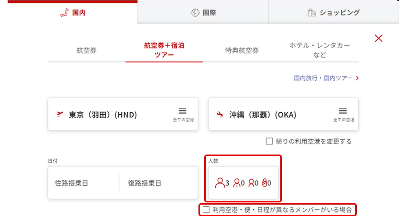The height and width of the screenshot is (222, 406).
Task: Click the Japan map icon on 国内 tab
Action: pos(64,13)
